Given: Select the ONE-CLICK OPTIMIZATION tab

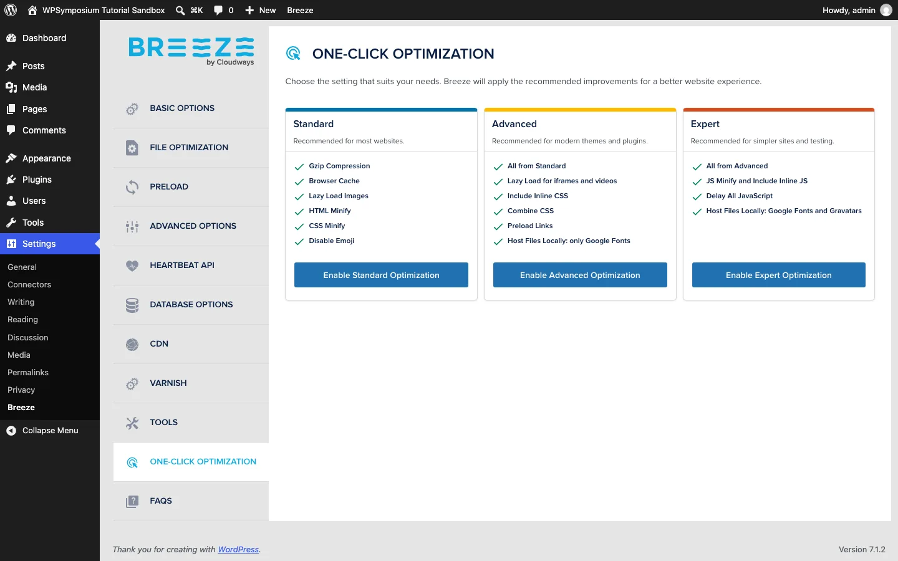Looking at the screenshot, I should [191, 462].
